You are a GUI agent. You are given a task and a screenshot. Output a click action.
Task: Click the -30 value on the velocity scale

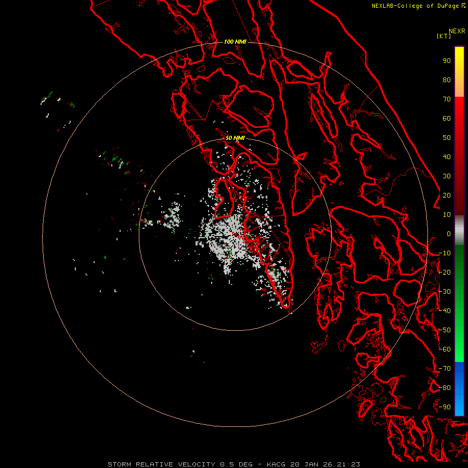(445, 292)
